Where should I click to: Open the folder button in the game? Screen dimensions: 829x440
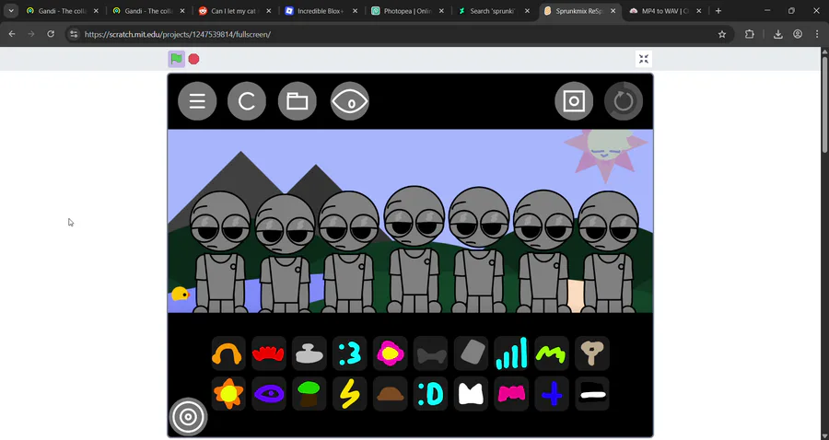coord(298,101)
